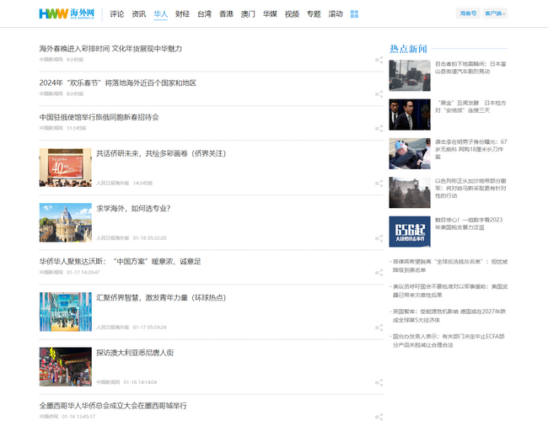548x421 pixels.
Task: Click share icon for 2024年欢乐春节 article
Action: point(379,94)
